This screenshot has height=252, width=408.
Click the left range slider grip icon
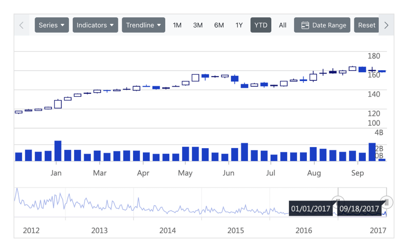pos(338,202)
